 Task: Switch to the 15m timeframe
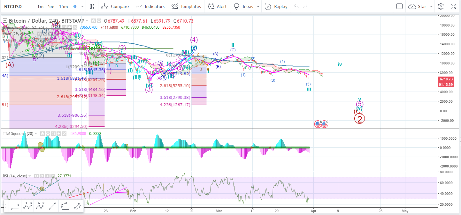pos(63,6)
